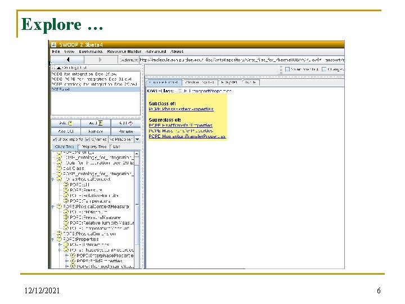The image size is (405, 304).
Task: Collapse the POPE:Properties tree node
Action: [x=53, y=239]
